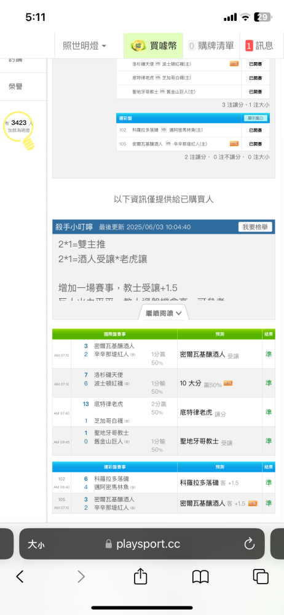284x615 pixels.
Task: Expand the post with 繼續閱讀
Action: 164,313
